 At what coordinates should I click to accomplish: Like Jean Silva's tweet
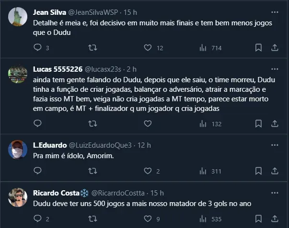coord(149,47)
